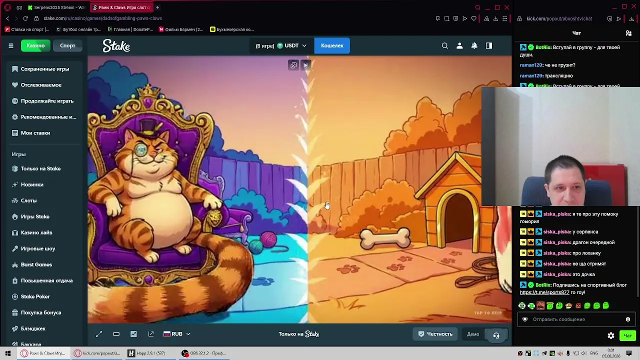
Task: Open the Фильм Бармен bookmark
Action: coord(181,29)
